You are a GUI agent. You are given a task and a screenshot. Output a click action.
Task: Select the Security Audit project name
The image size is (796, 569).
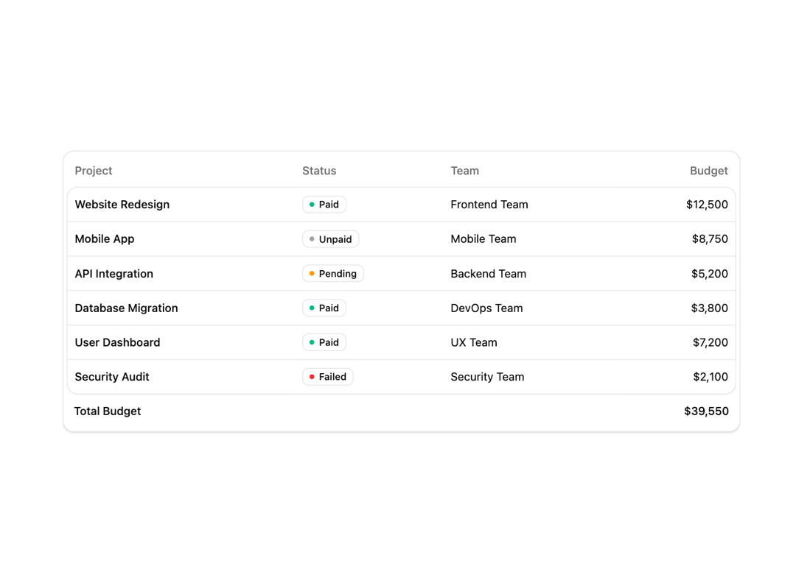pyautogui.click(x=112, y=377)
